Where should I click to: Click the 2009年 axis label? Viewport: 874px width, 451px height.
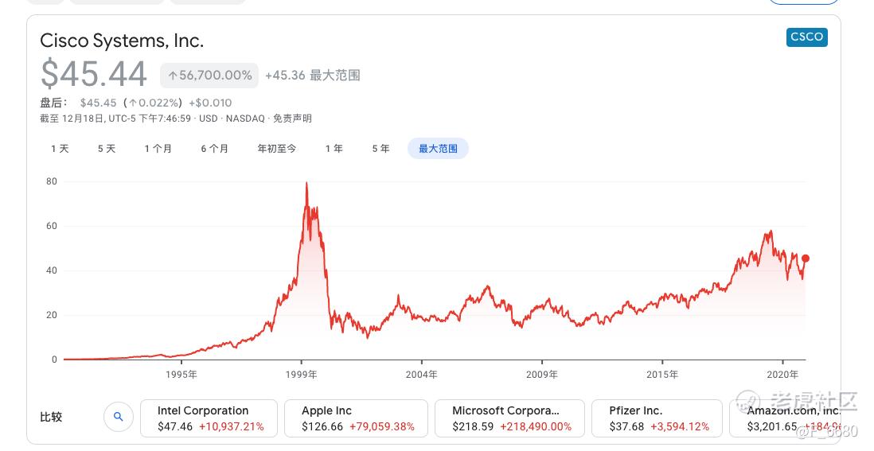(542, 375)
